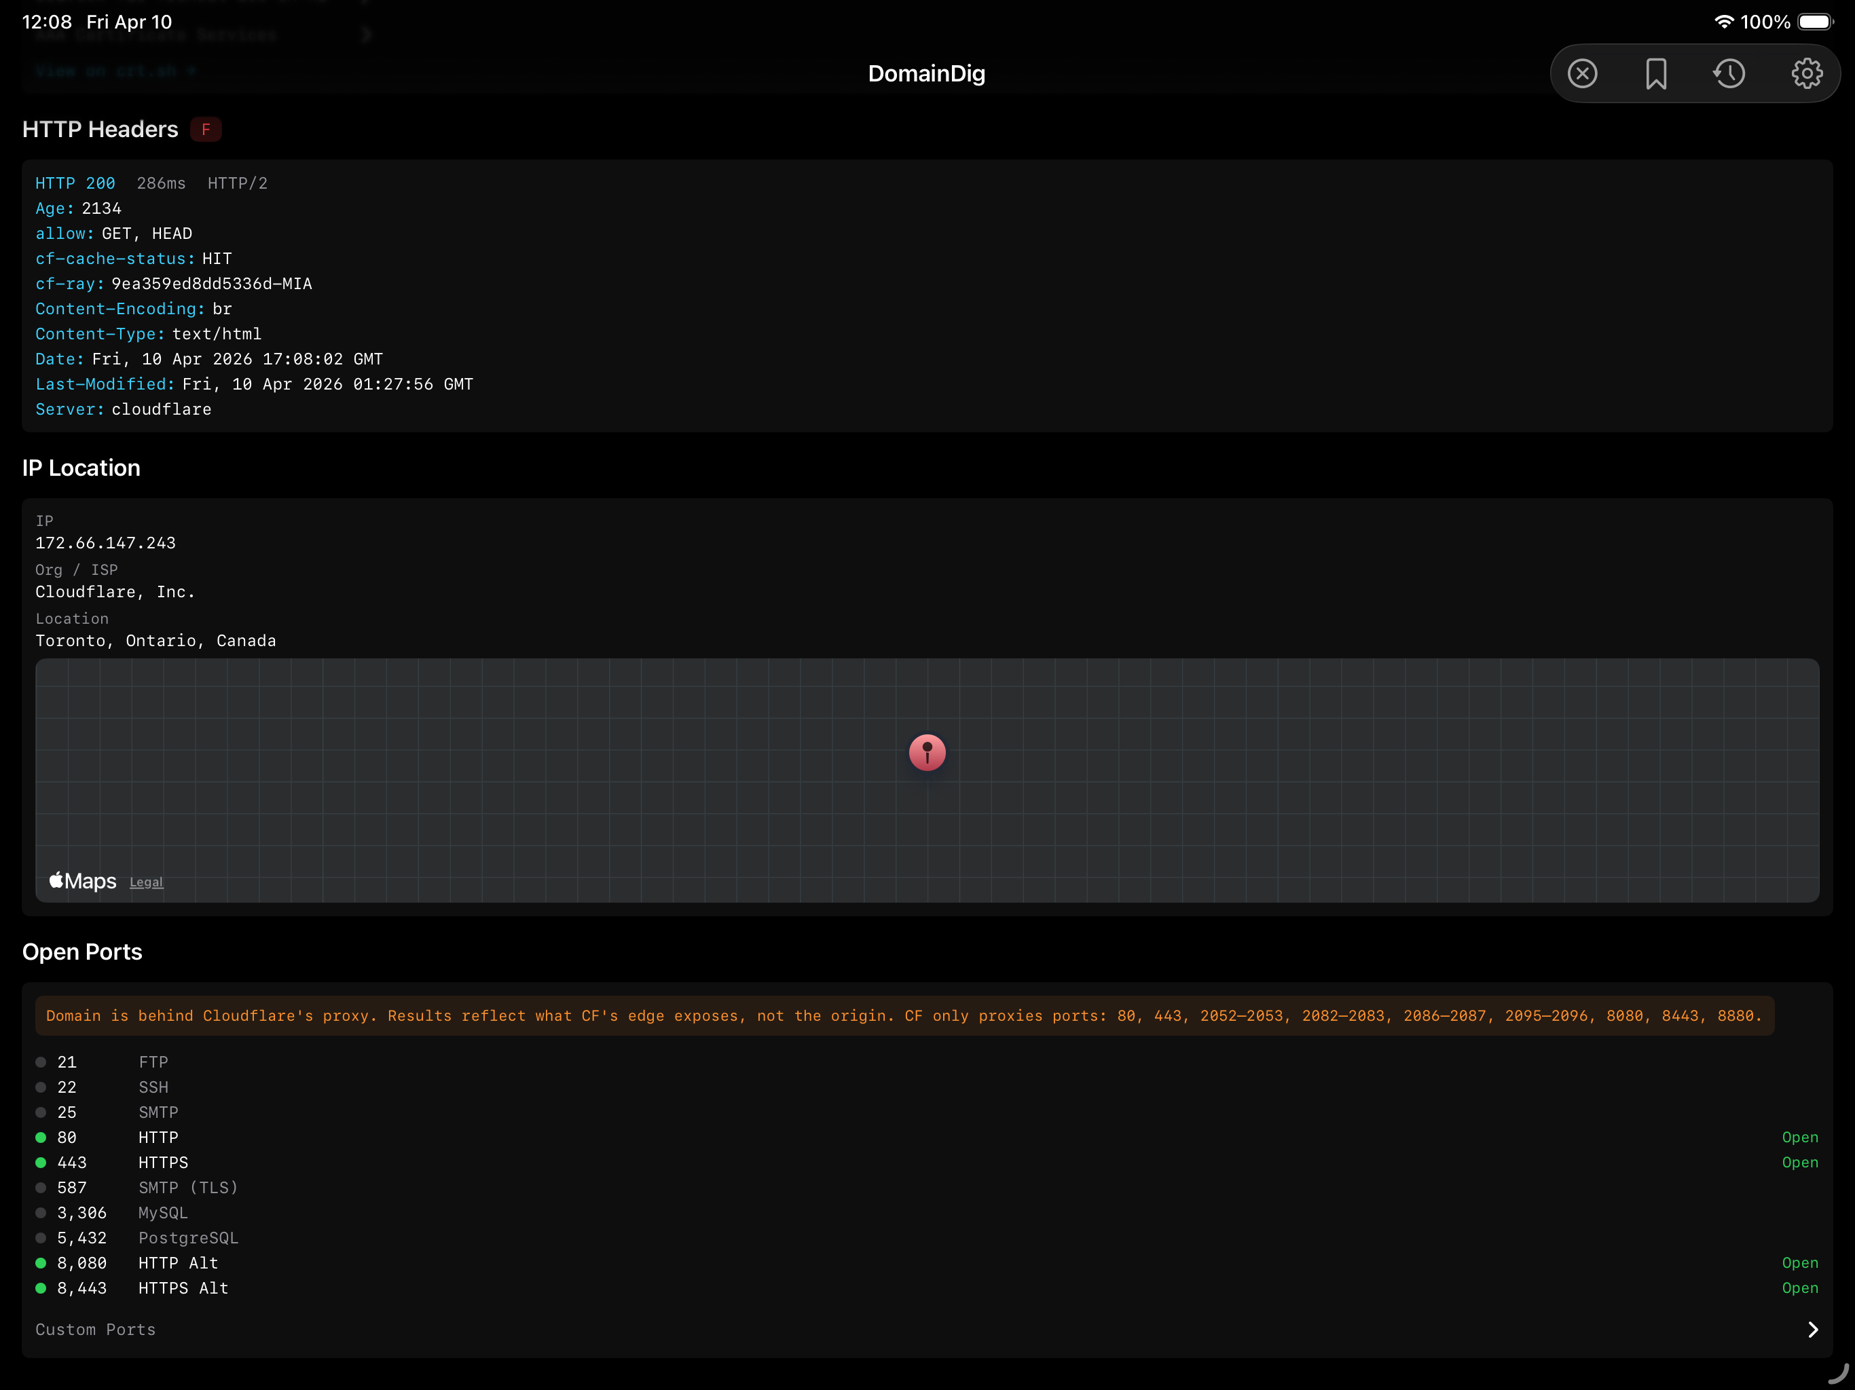Tap the "Fri Apr 10" date in status bar
The height and width of the screenshot is (1390, 1855).
[x=129, y=22]
